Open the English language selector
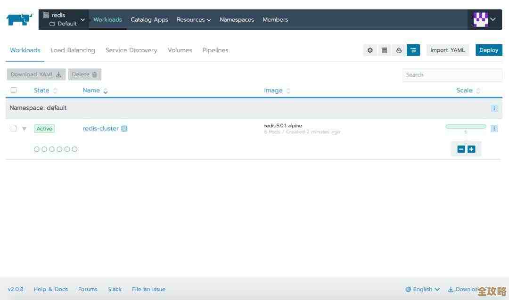Screen dimensions: 509x300 423,289
